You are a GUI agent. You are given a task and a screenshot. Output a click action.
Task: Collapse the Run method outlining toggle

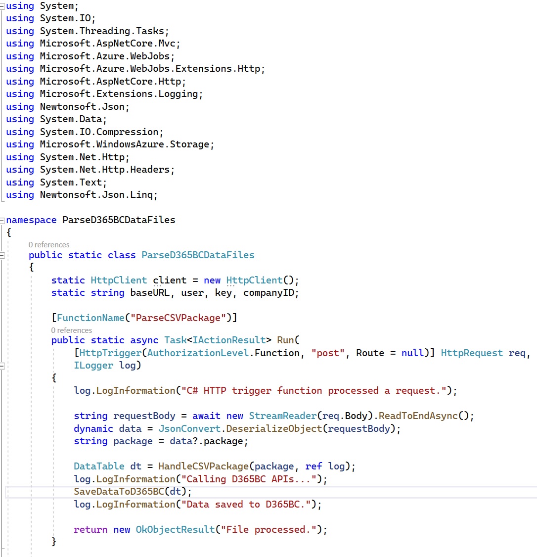coord(2,366)
